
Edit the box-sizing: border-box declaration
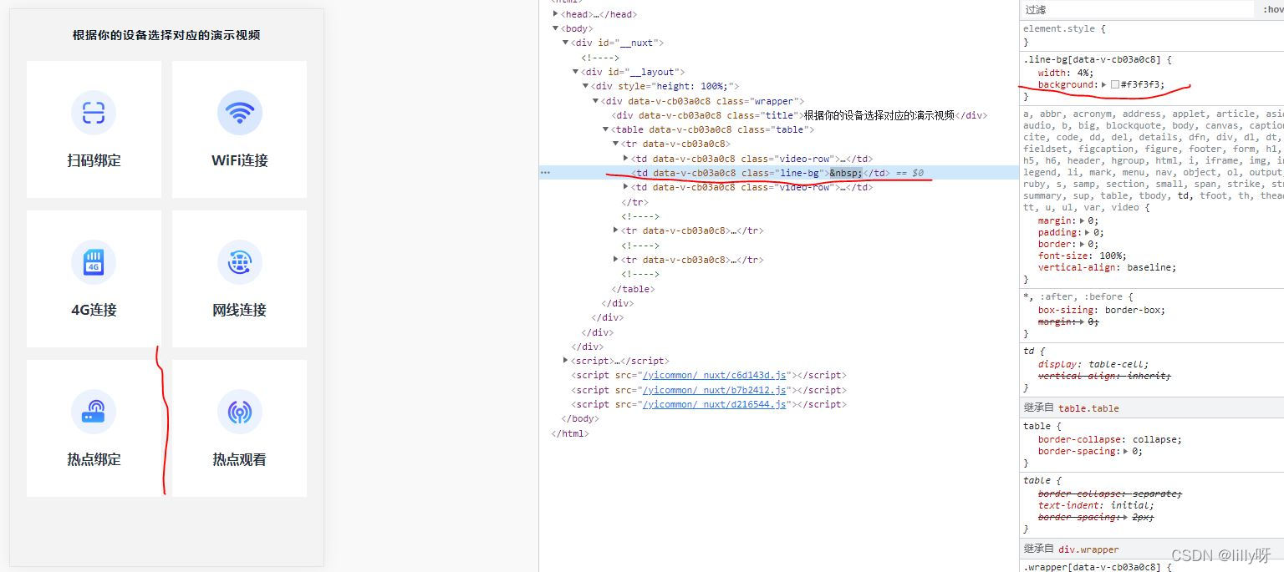pos(1102,310)
